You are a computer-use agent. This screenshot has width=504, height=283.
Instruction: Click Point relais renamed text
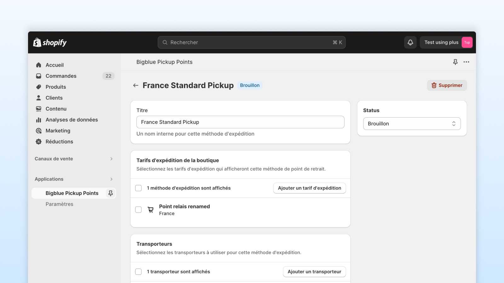click(x=184, y=207)
